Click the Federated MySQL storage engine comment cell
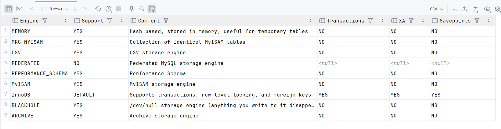This screenshot has height=129, width=501. tap(177, 63)
